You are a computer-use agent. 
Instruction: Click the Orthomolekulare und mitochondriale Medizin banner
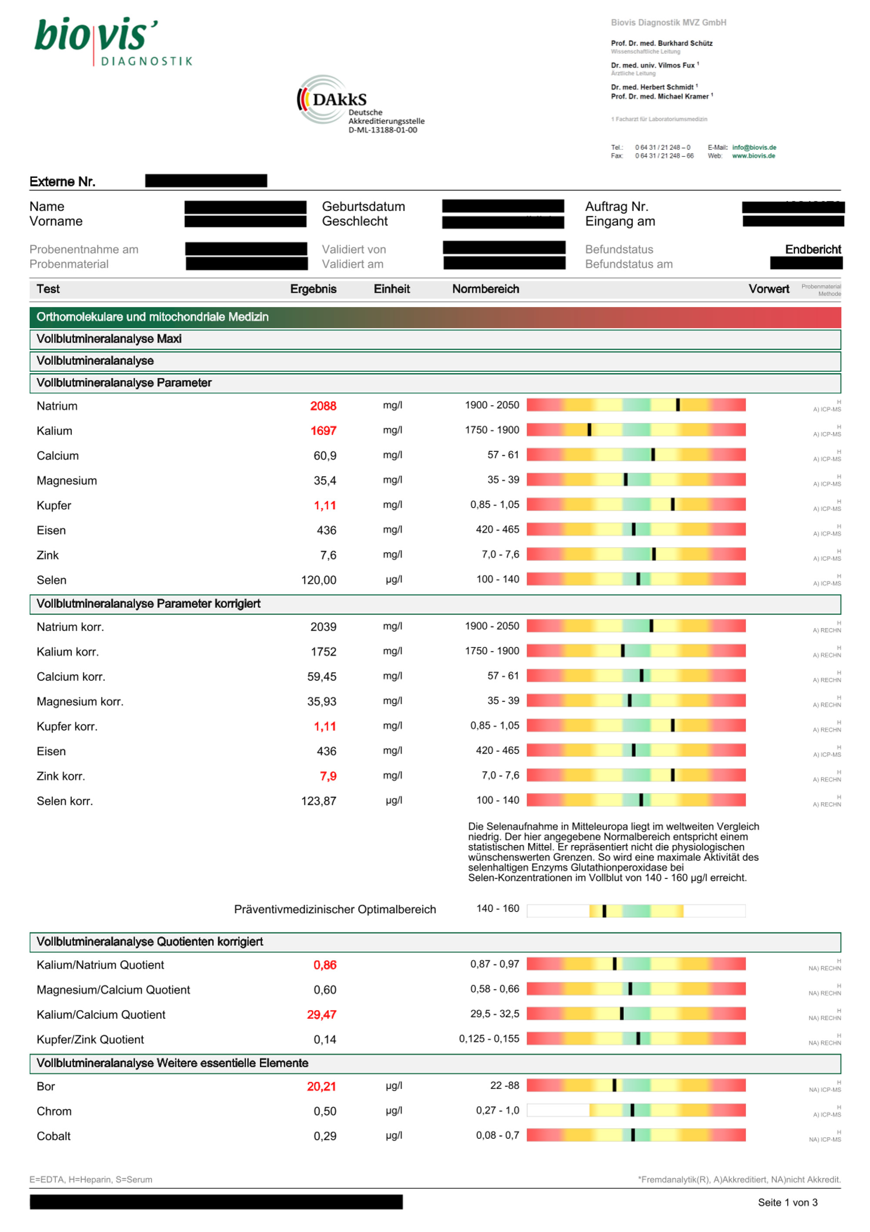click(152, 316)
